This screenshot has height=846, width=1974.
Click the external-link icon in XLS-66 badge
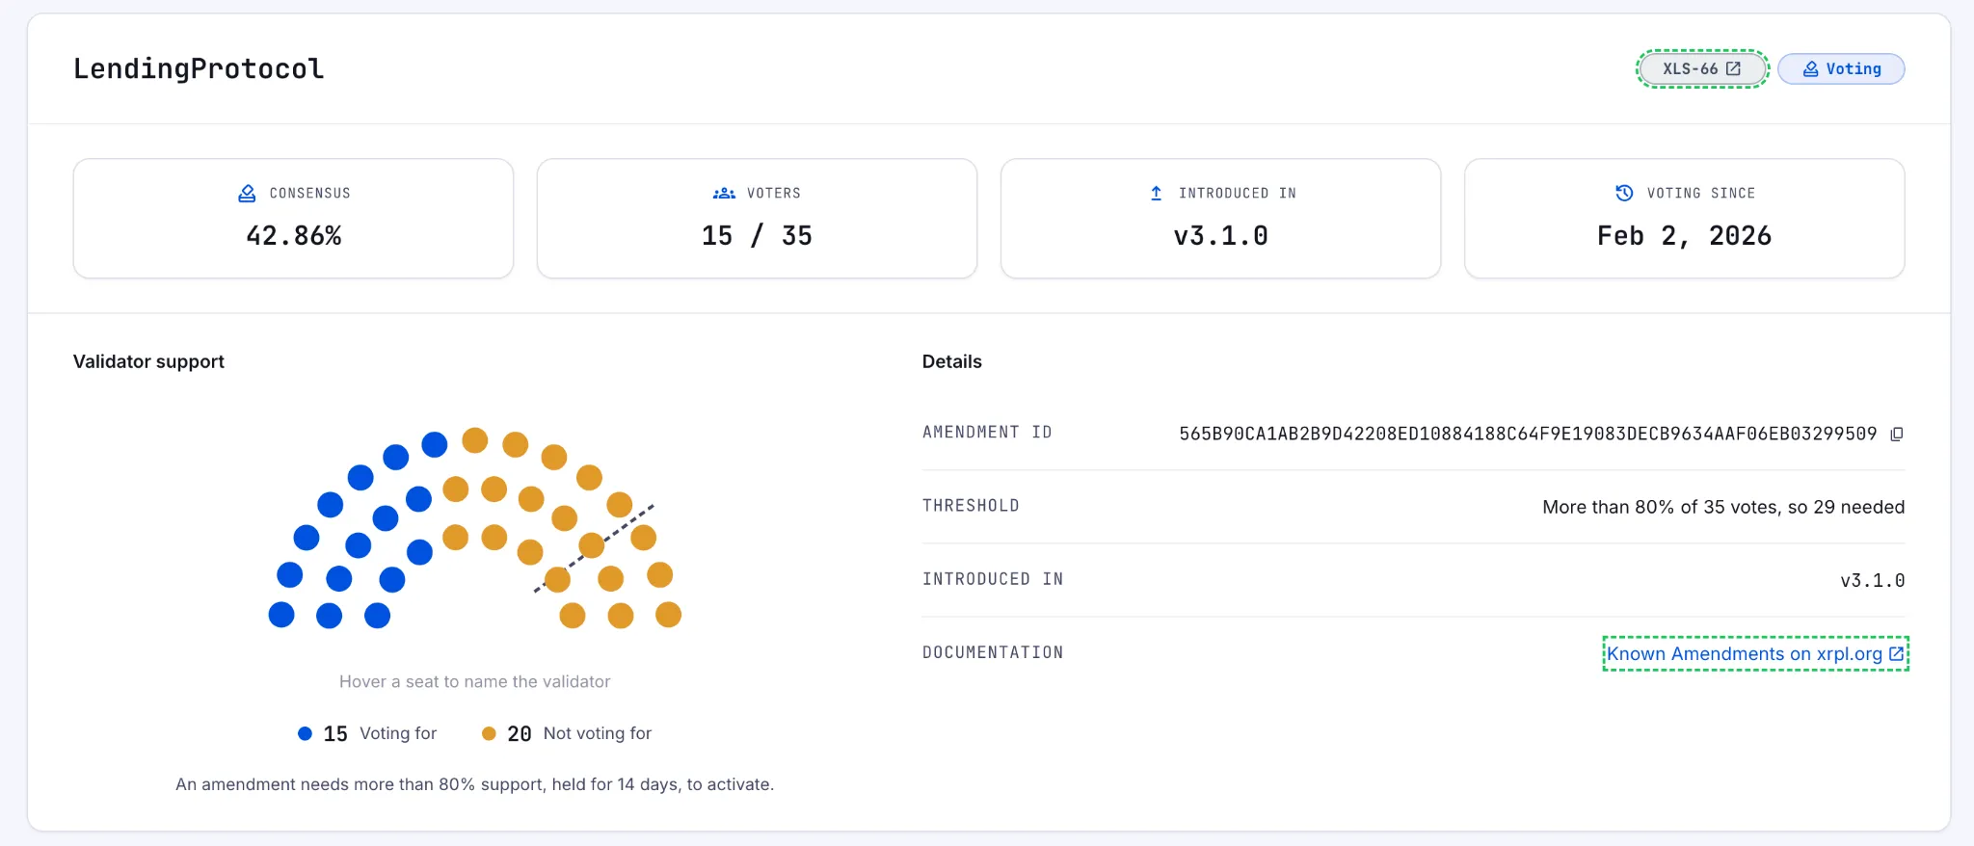pos(1733,68)
